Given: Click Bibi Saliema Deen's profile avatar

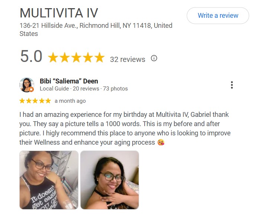Looking at the screenshot, I should pyautogui.click(x=27, y=85).
